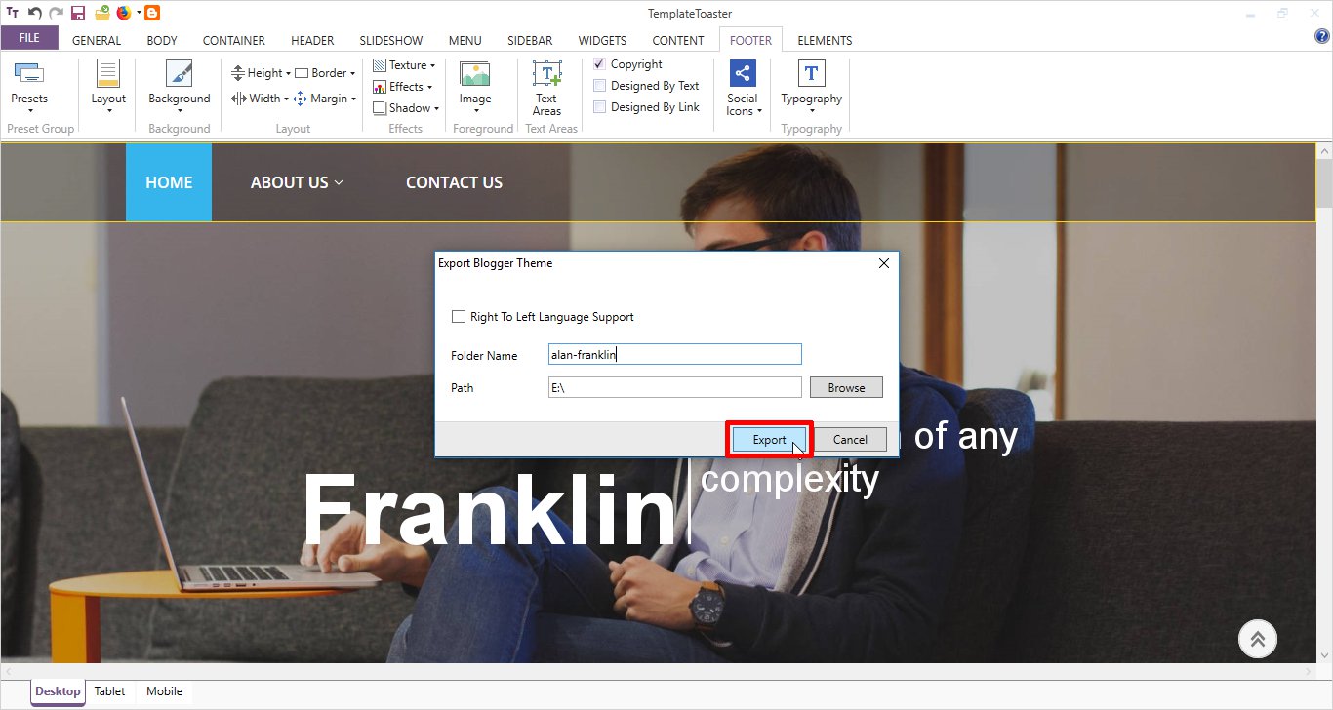Uncheck the Copyright checkbox
1333x710 pixels.
600,64
